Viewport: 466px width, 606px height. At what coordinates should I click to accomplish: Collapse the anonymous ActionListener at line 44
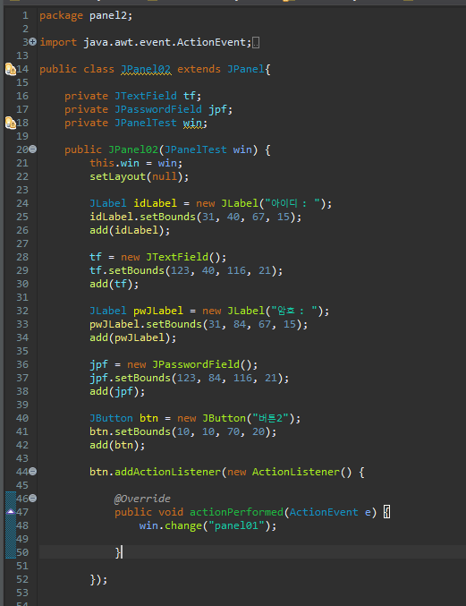(33, 471)
